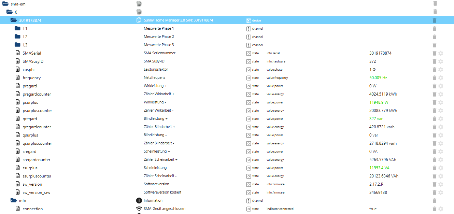Click the value 34669138
Image resolution: width=454 pixels, height=214 pixels.
pos(378,192)
